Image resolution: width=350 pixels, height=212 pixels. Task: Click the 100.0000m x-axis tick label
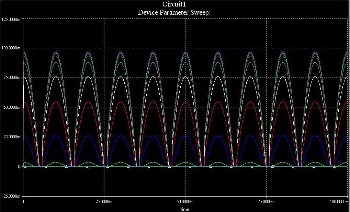pyautogui.click(x=338, y=201)
